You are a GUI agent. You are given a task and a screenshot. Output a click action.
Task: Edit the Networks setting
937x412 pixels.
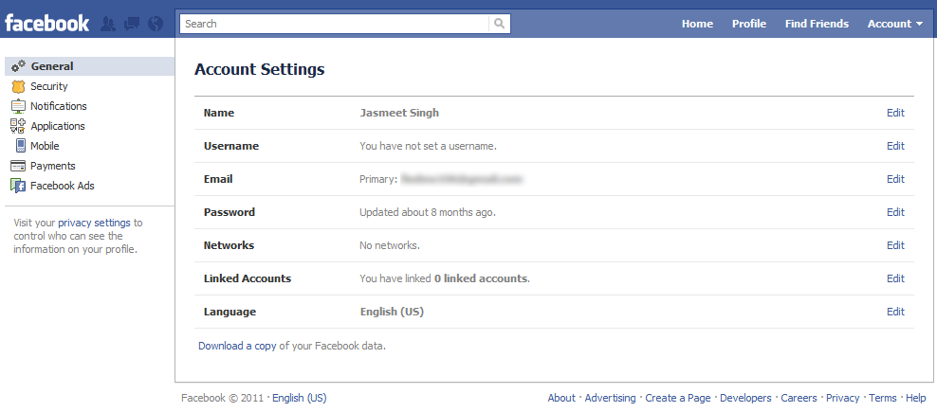895,245
